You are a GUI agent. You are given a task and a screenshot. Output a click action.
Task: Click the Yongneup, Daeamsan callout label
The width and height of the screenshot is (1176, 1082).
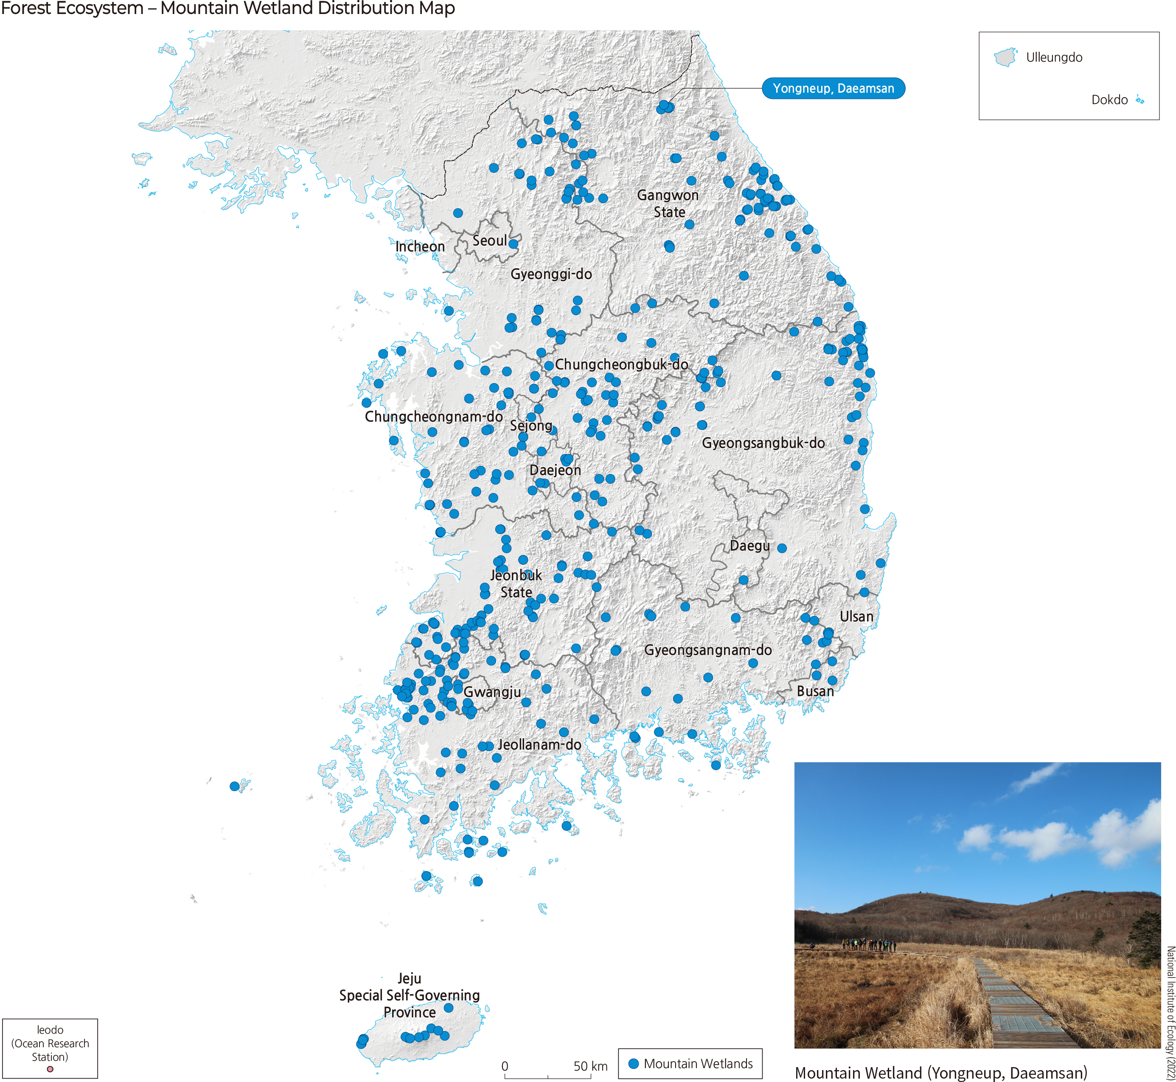[x=833, y=88]
